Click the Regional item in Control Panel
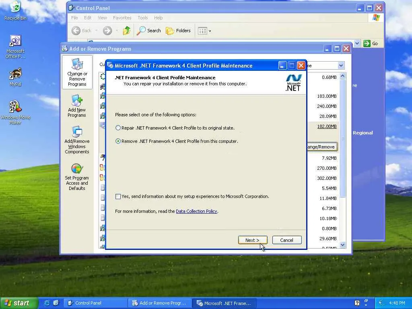This screenshot has height=309, width=412. [363, 133]
